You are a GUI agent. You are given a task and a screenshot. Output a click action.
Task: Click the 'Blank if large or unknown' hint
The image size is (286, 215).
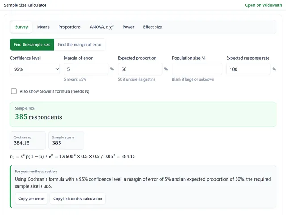tap(193, 79)
